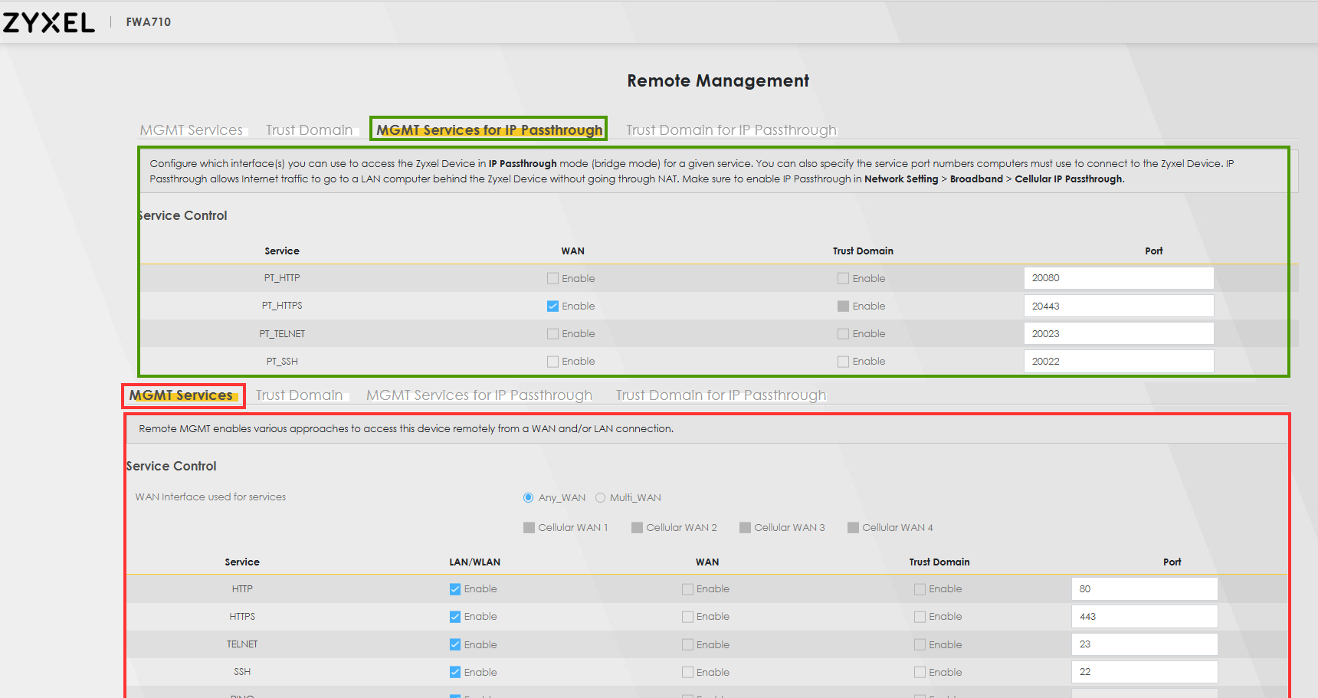Click the HTTPS port field showing 443

click(1143, 617)
